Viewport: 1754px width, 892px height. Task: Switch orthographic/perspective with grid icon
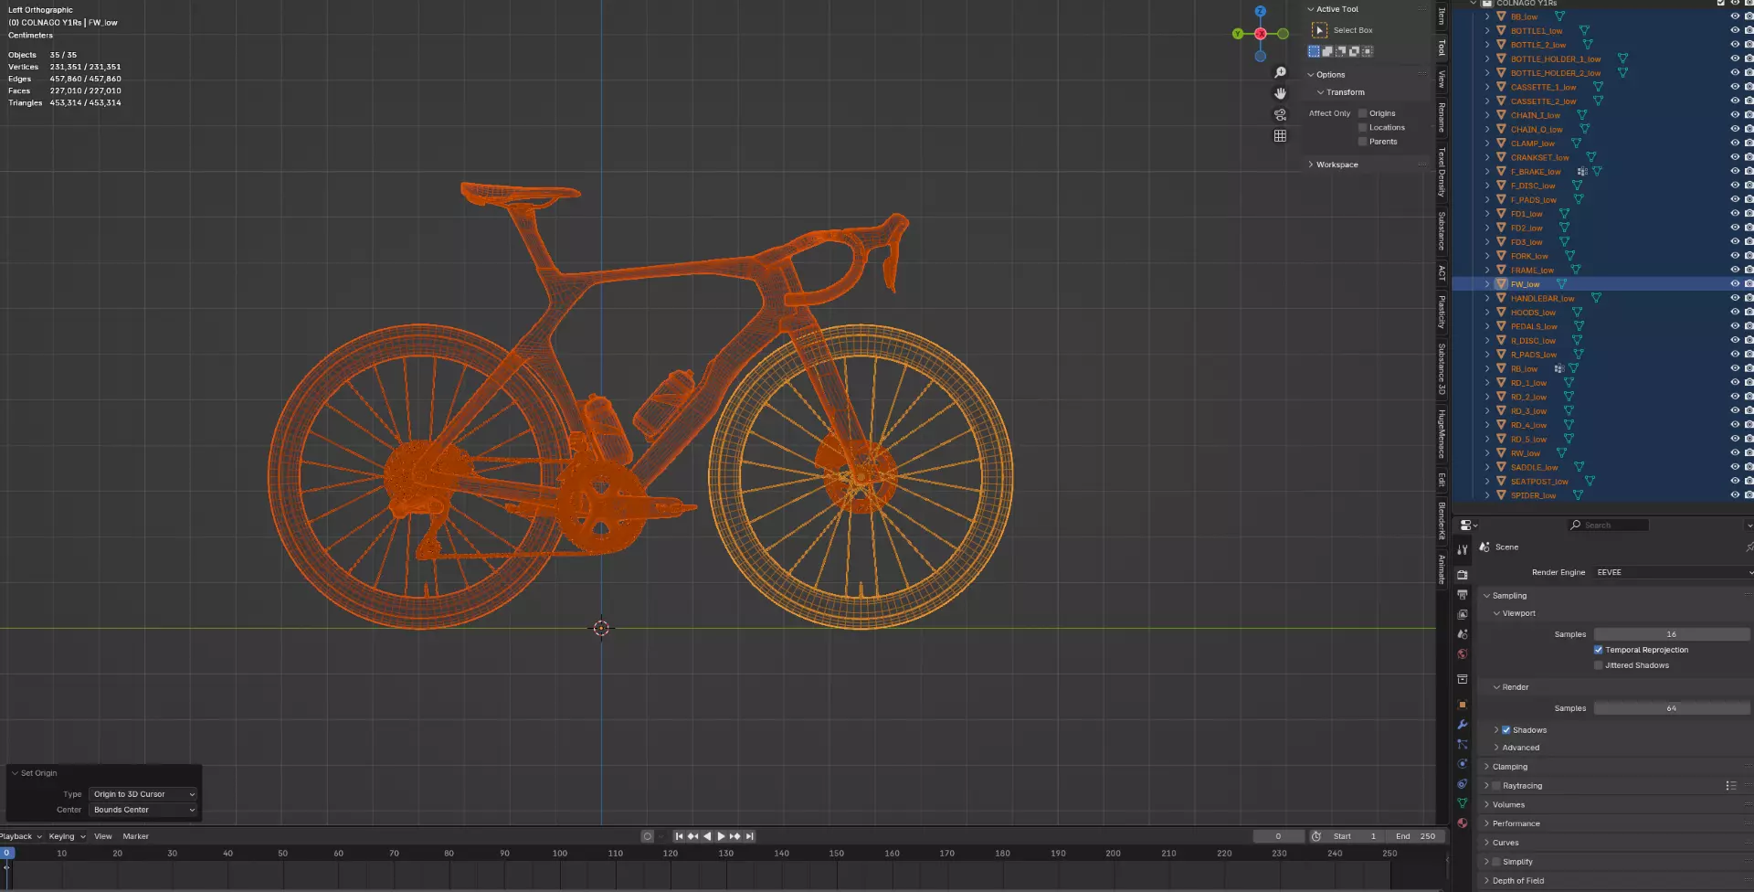coord(1280,135)
